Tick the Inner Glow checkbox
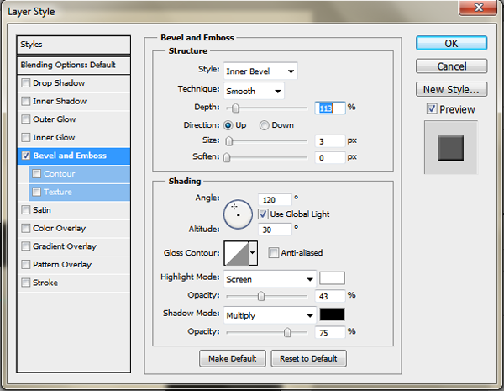This screenshot has width=504, height=391. pos(26,137)
